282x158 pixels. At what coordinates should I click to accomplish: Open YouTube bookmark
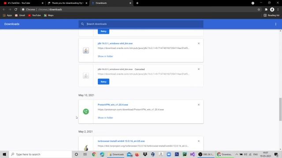tap(34, 15)
